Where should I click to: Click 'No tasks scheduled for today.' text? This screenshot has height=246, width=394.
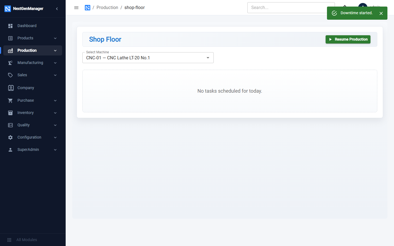(x=230, y=91)
